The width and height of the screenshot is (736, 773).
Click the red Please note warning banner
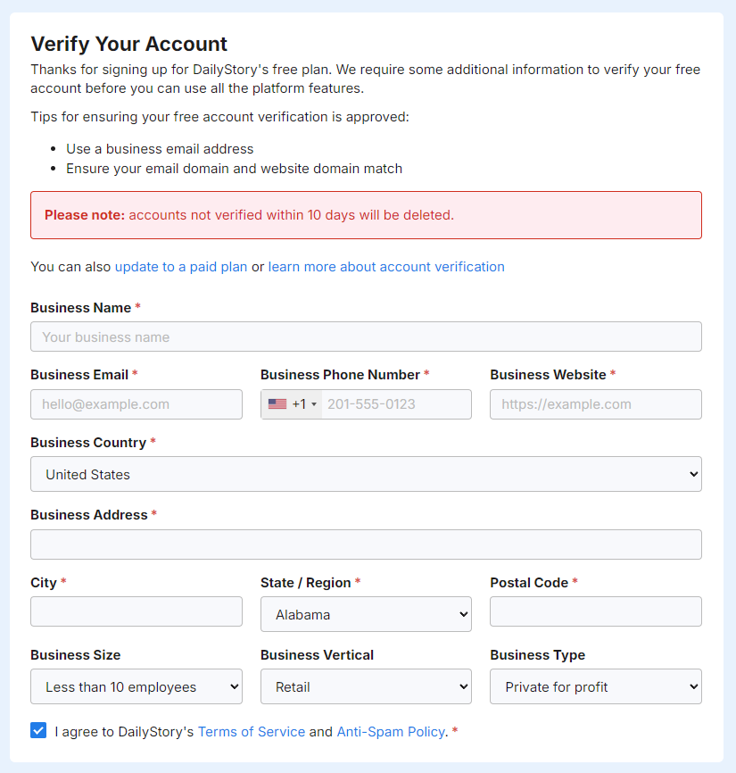[366, 215]
